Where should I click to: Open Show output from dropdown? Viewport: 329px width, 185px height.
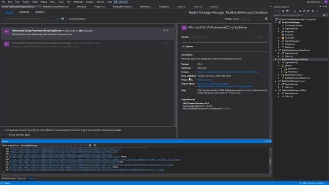click(x=46, y=145)
